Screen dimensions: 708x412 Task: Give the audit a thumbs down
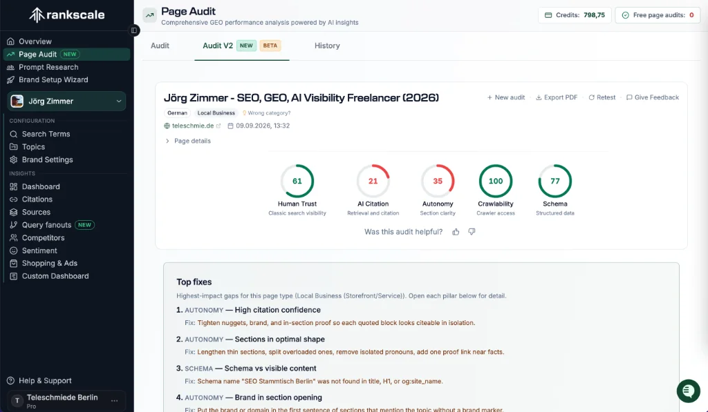(472, 232)
